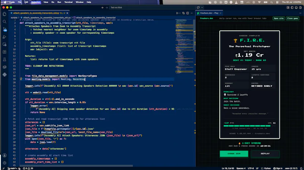
Task: Open the Accounts menu icon
Action: pyautogui.click(x=5, y=155)
